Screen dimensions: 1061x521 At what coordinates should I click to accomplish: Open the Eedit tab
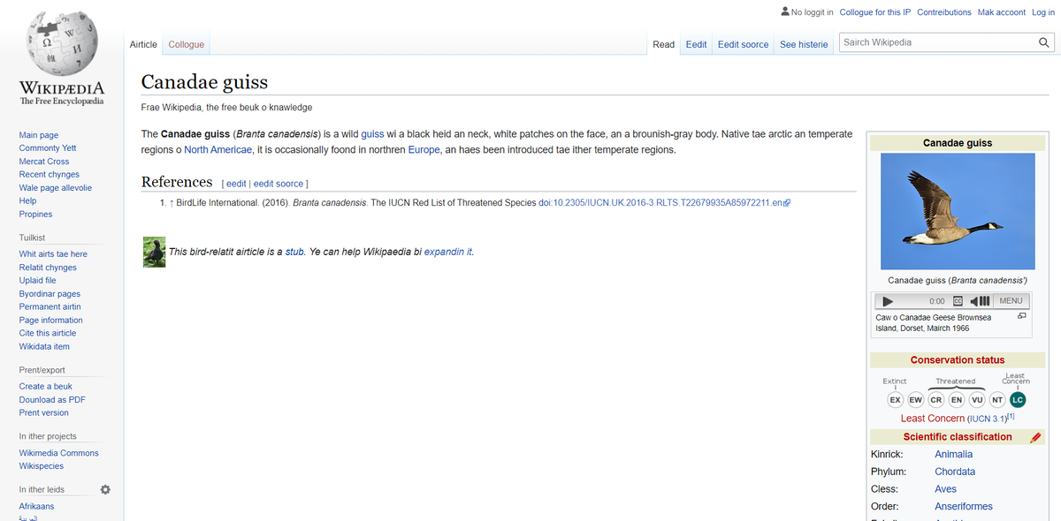point(697,44)
